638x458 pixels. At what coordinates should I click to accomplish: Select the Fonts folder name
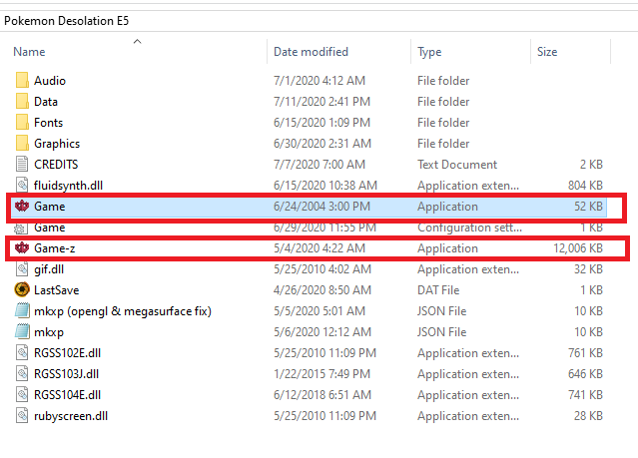click(x=48, y=123)
